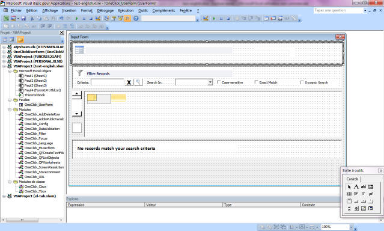Image resolution: width=384 pixels, height=231 pixels.
Task: Select the OneClick_Language module
Action: [x=38, y=143]
